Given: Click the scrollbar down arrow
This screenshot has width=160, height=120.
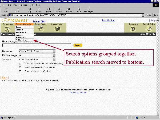Looking at the screenshot, I should (158, 114).
